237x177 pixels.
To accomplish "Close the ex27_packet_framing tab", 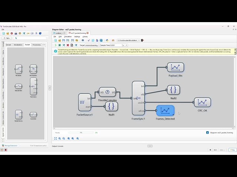I will 87,33.
